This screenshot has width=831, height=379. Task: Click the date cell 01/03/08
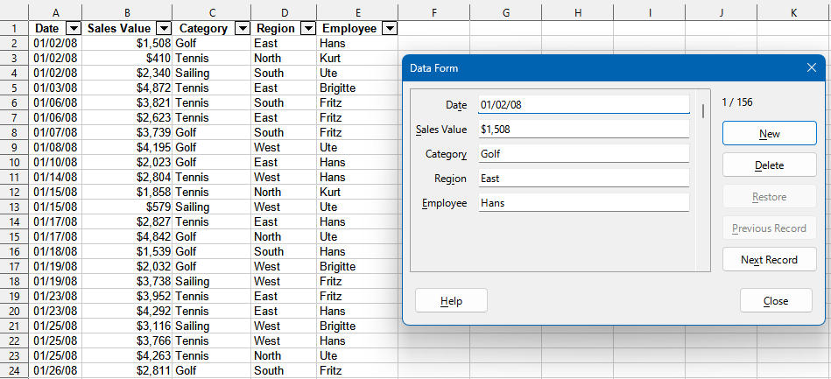click(55, 88)
